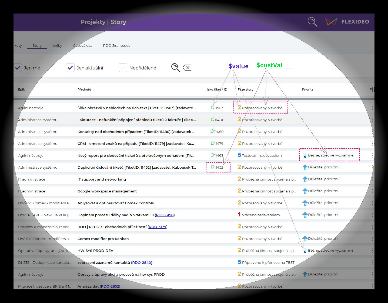Switch to the Volby tab

coord(57,45)
